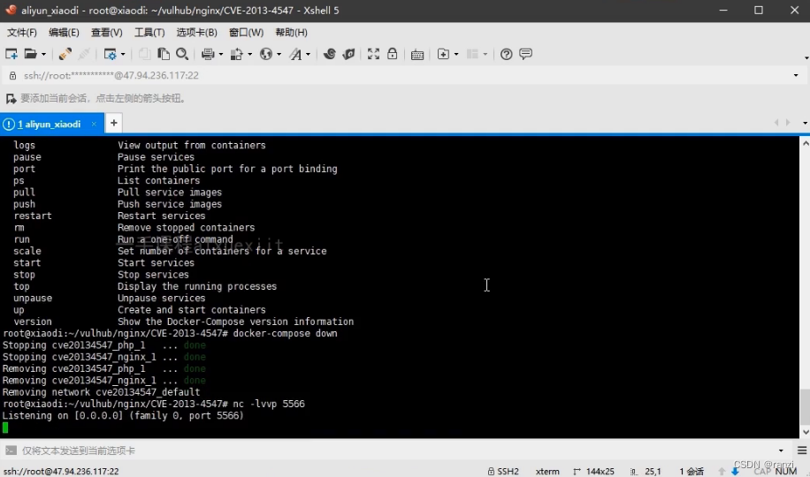Viewport: 810px width, 477px height.
Task: Open the 工具(T) menu
Action: point(149,33)
